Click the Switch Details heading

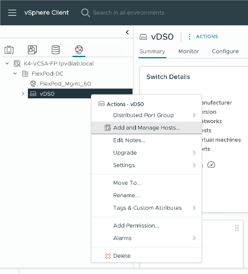[168, 77]
